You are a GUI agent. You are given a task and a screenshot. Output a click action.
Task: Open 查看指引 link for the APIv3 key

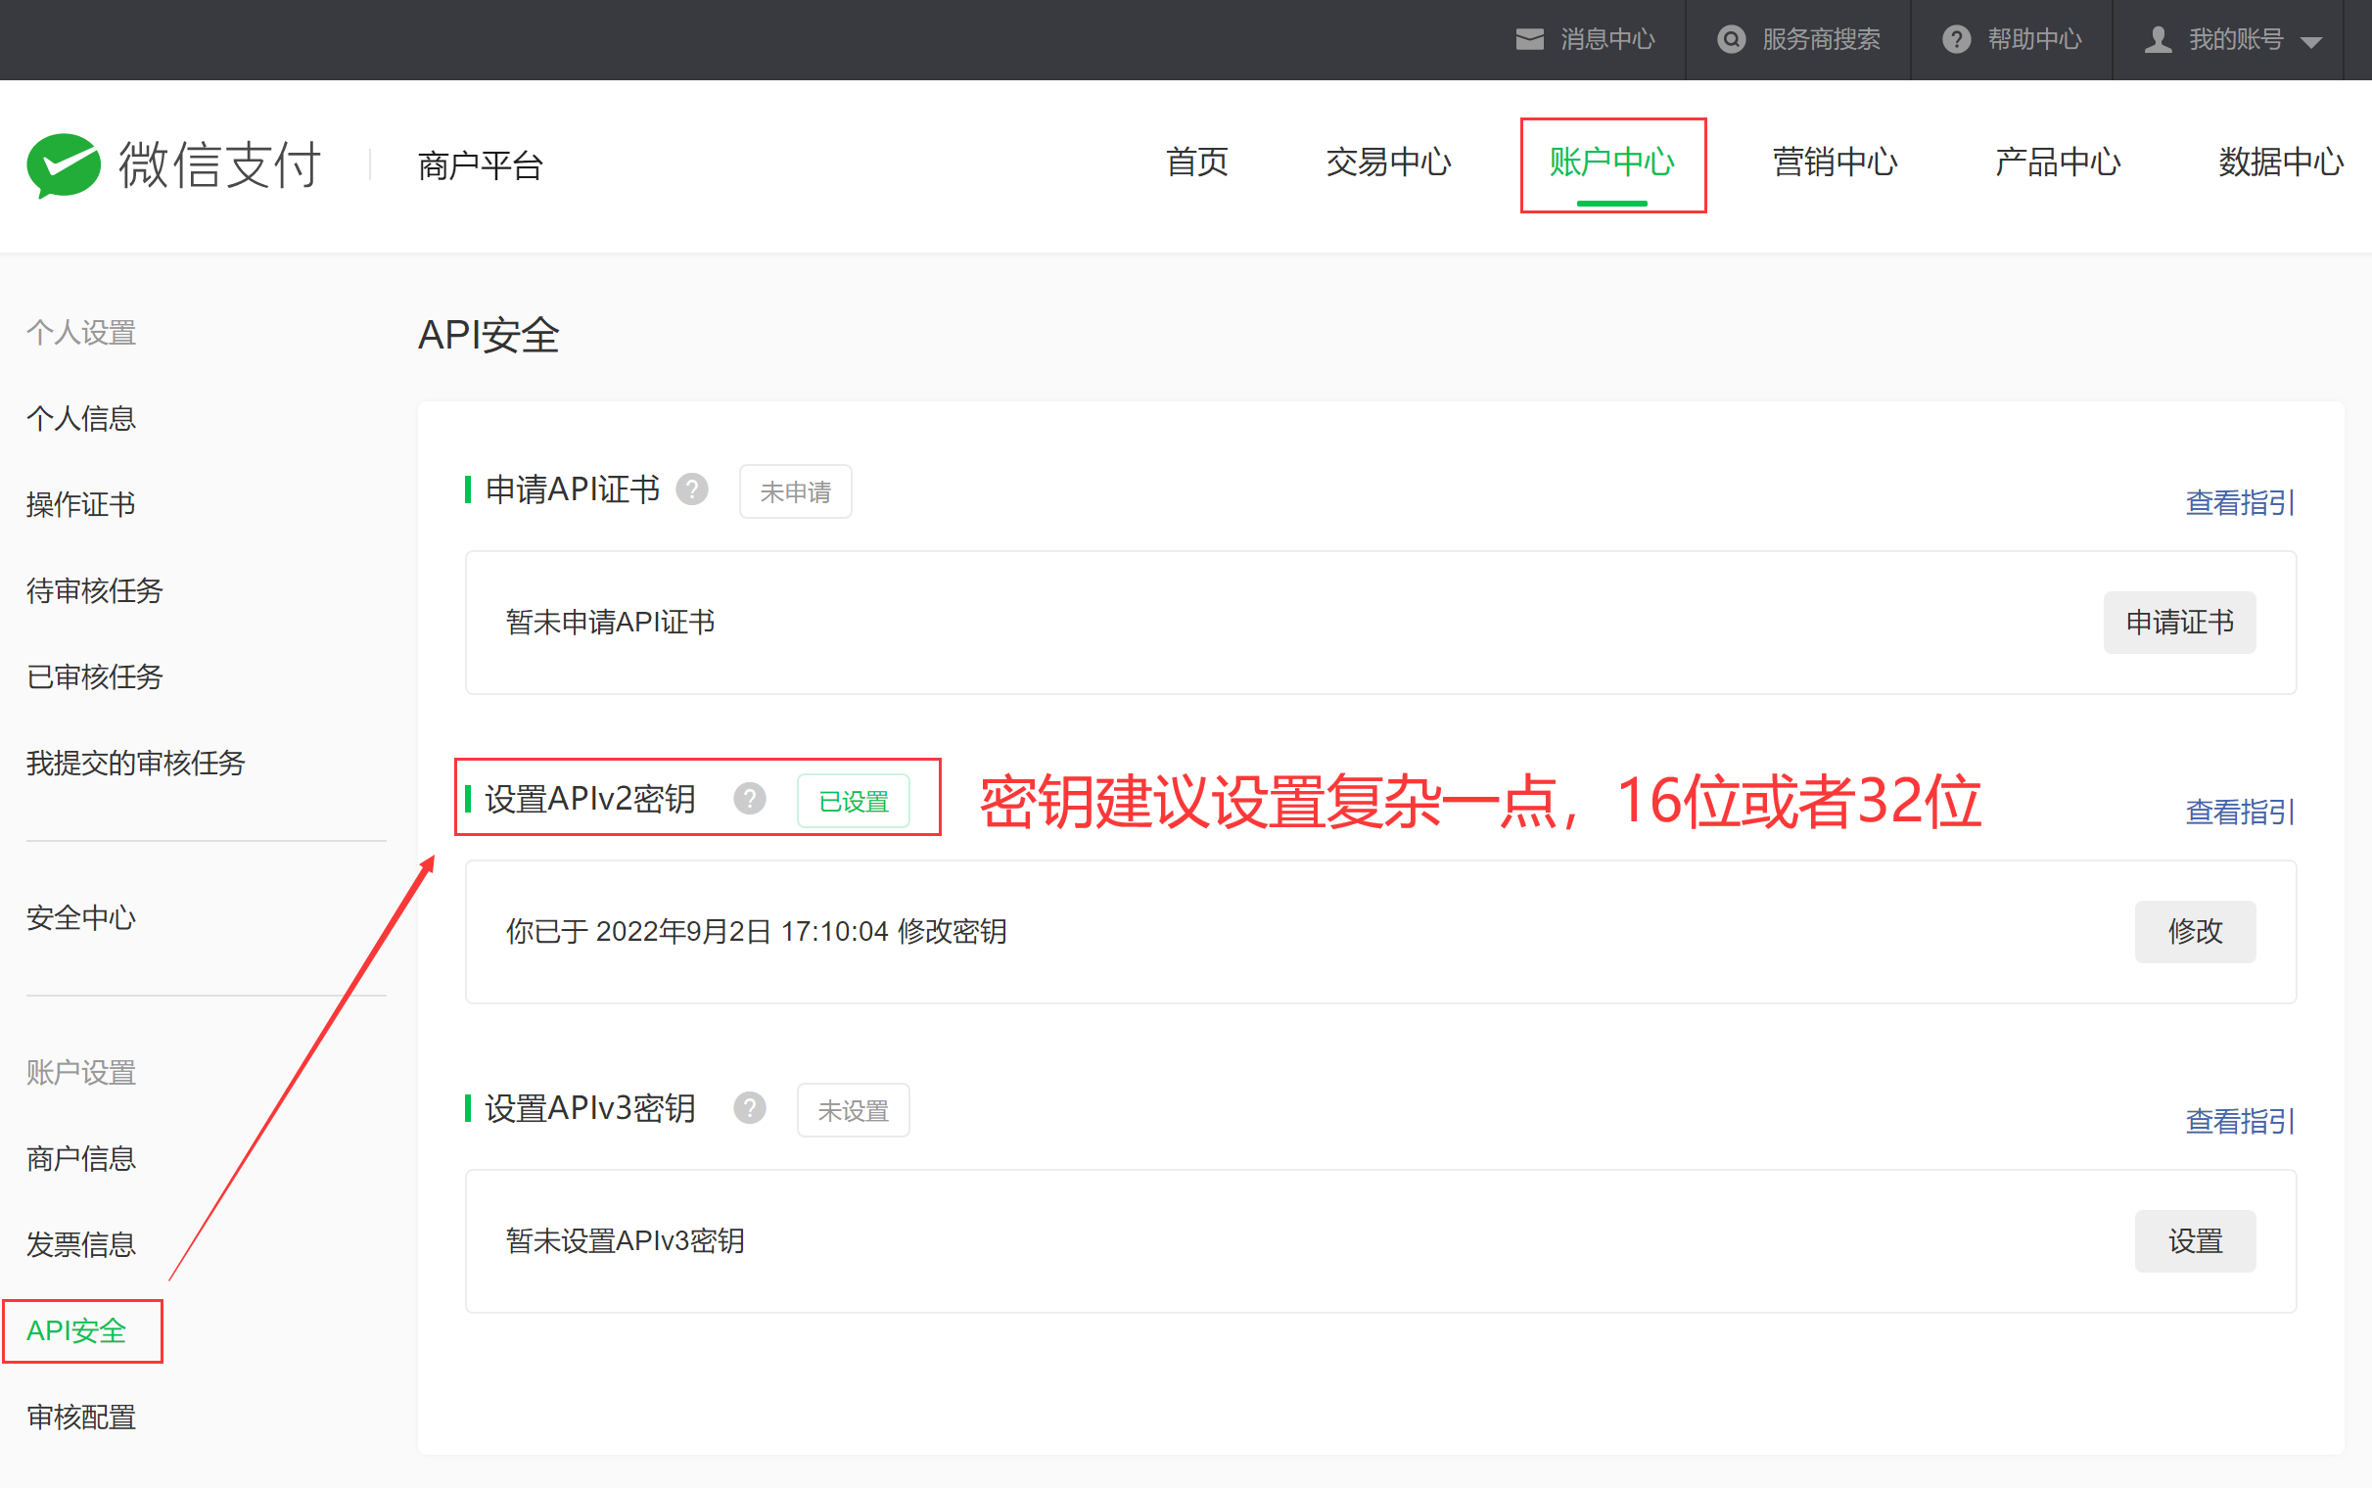tap(2239, 1121)
